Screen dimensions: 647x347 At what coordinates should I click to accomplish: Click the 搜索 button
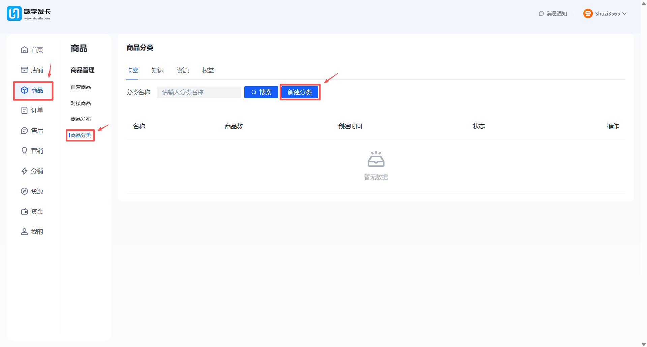(x=261, y=92)
